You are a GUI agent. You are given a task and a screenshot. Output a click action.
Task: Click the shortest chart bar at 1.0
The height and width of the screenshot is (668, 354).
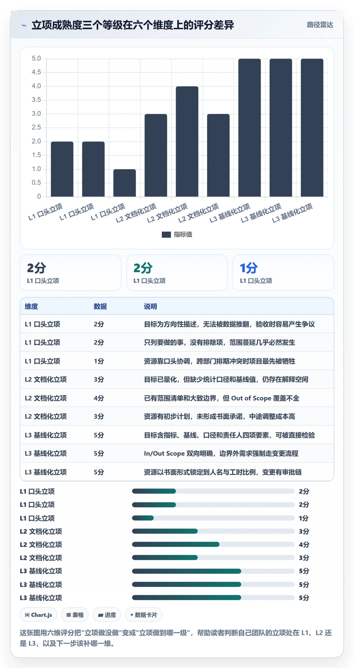pyautogui.click(x=124, y=183)
